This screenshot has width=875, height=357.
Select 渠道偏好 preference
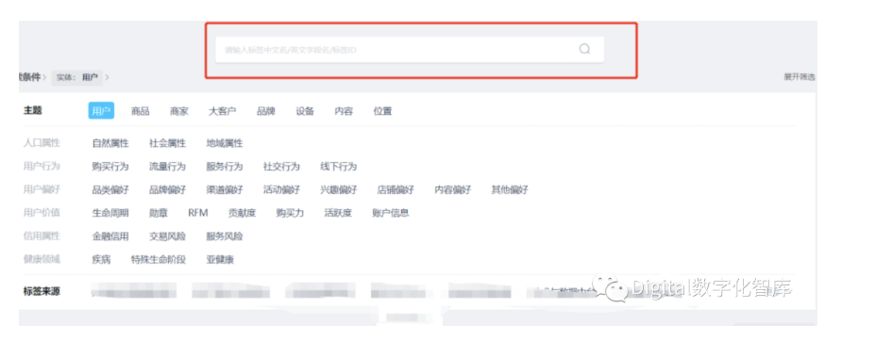coord(225,190)
